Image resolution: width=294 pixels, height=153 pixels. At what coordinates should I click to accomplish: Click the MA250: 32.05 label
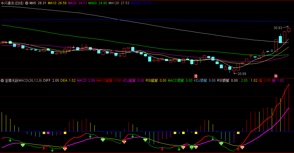[x=141, y=3]
